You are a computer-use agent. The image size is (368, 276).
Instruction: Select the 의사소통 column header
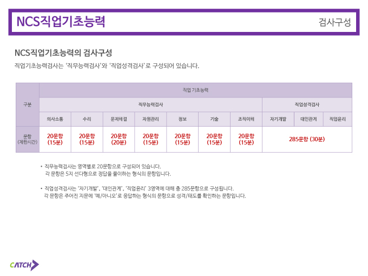click(55, 119)
